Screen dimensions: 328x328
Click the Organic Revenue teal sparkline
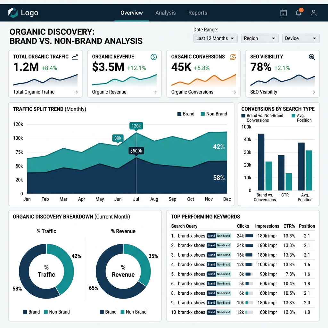click(x=124, y=80)
